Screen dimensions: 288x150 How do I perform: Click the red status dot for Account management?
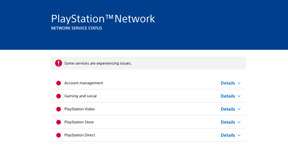[x=59, y=83]
